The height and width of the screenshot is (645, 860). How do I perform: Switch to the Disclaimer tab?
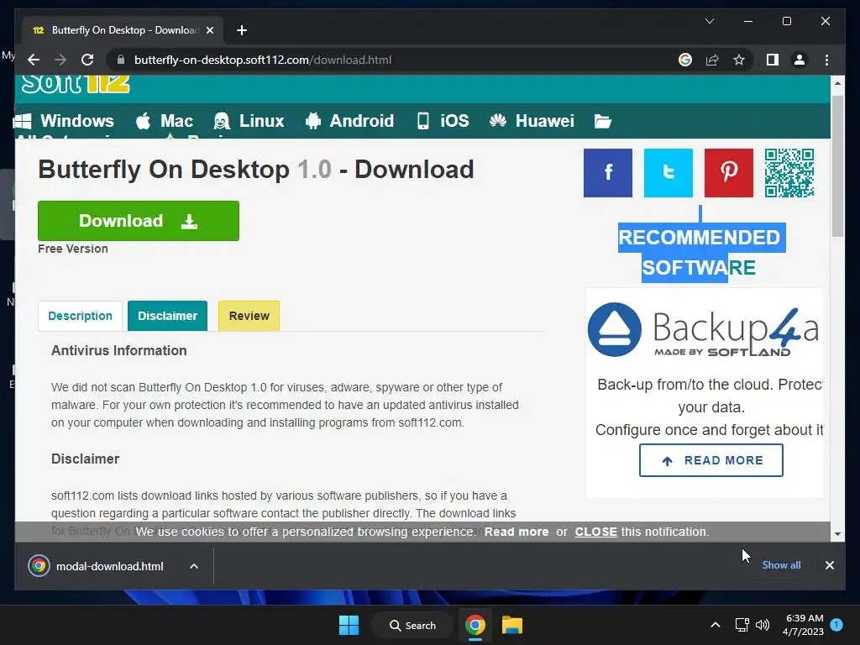167,316
